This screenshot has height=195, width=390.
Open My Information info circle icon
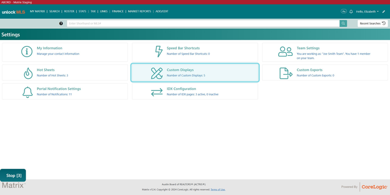(27, 52)
